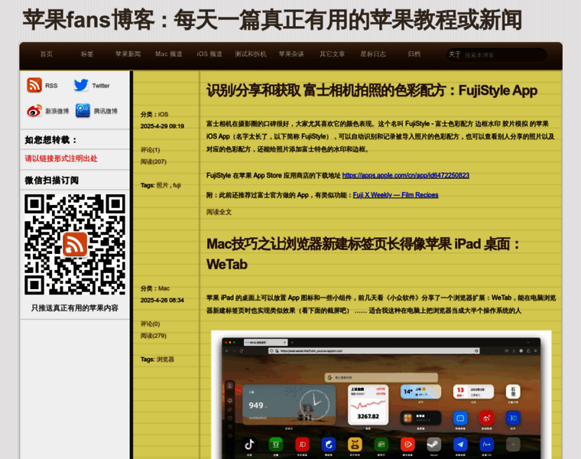This screenshot has width=581, height=459.
Task: Open the apps.apple.com App Store download link
Action: (x=406, y=175)
